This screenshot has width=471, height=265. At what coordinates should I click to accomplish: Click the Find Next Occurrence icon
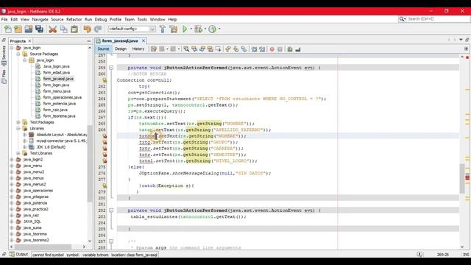pos(202,49)
